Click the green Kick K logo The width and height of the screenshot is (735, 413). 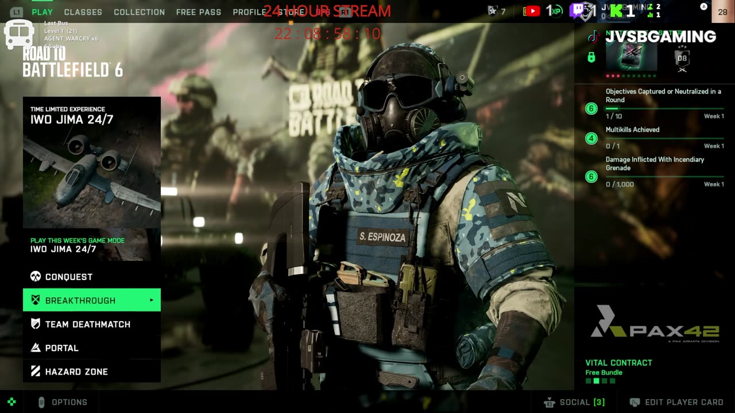616,10
